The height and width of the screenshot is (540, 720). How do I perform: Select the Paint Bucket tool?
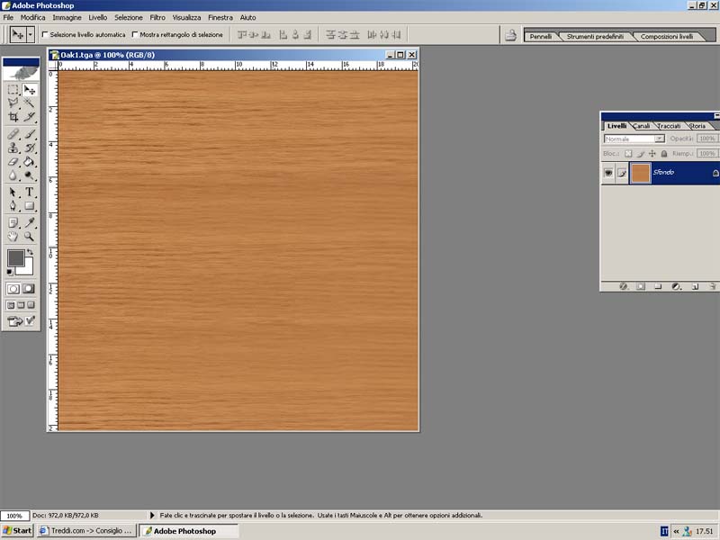(x=30, y=162)
